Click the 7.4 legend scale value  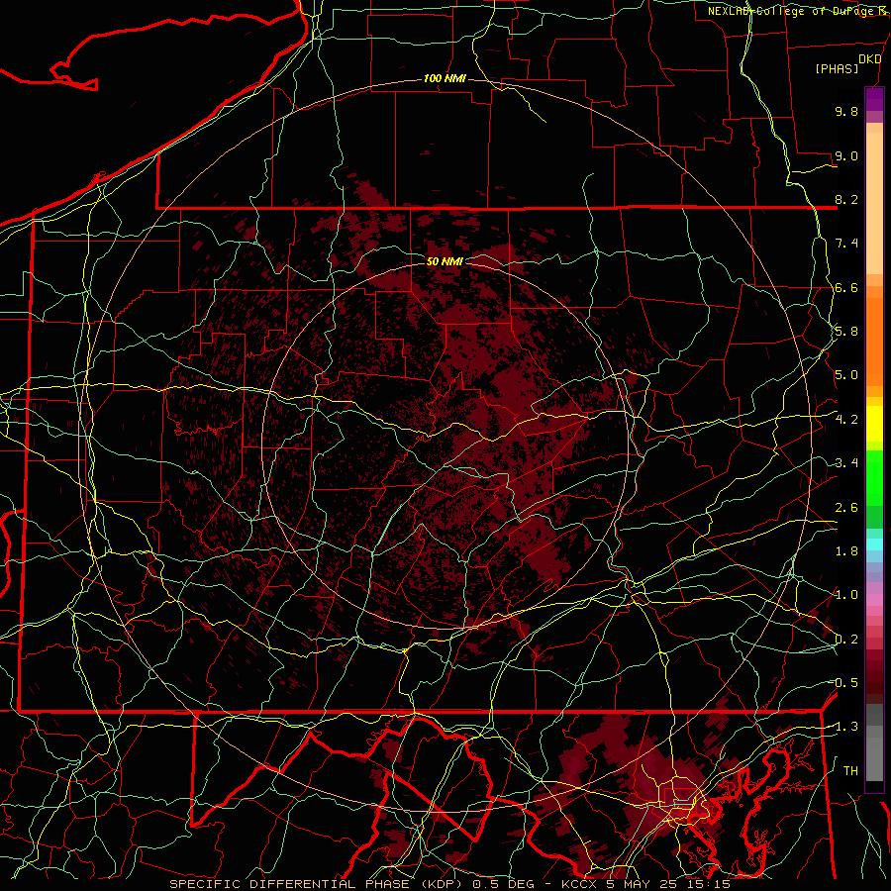(x=846, y=244)
